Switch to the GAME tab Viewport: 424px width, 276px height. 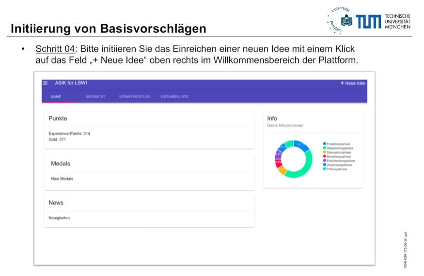[x=56, y=97]
